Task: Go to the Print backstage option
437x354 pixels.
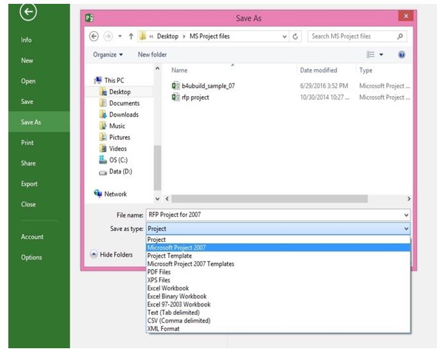Action: 27,143
